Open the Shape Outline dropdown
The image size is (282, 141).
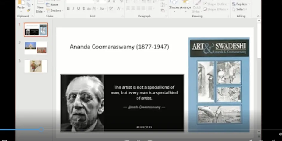pyautogui.click(x=216, y=4)
